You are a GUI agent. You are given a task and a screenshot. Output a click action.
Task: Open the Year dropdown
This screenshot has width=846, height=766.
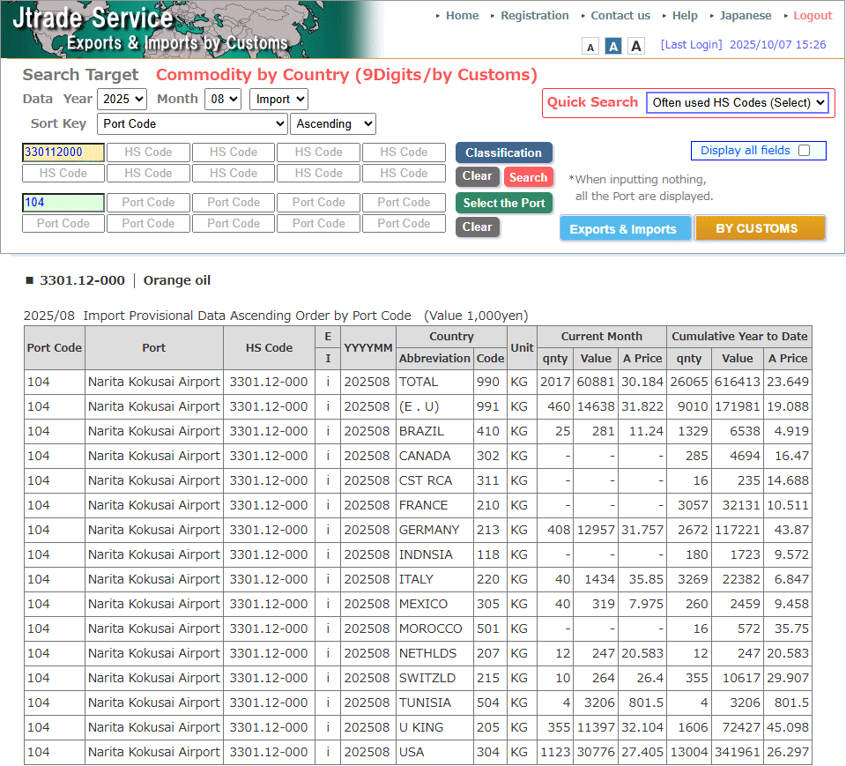[122, 100]
